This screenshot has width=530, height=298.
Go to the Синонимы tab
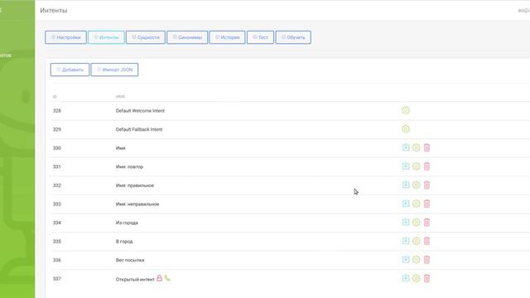[187, 37]
